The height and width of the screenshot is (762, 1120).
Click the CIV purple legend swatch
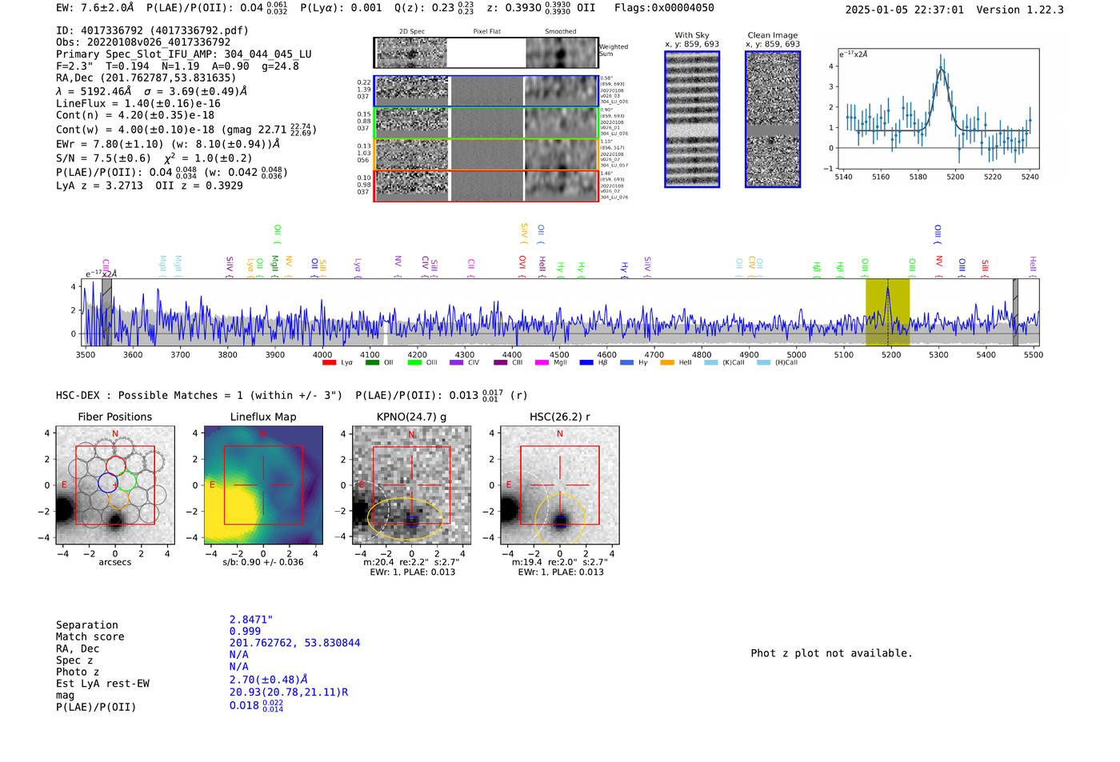click(x=457, y=362)
